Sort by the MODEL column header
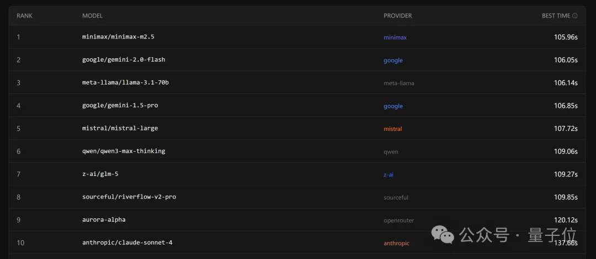 pyautogui.click(x=92, y=16)
